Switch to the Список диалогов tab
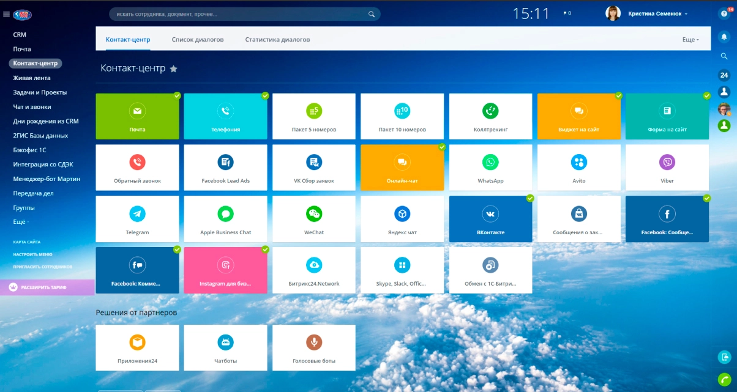 (198, 40)
